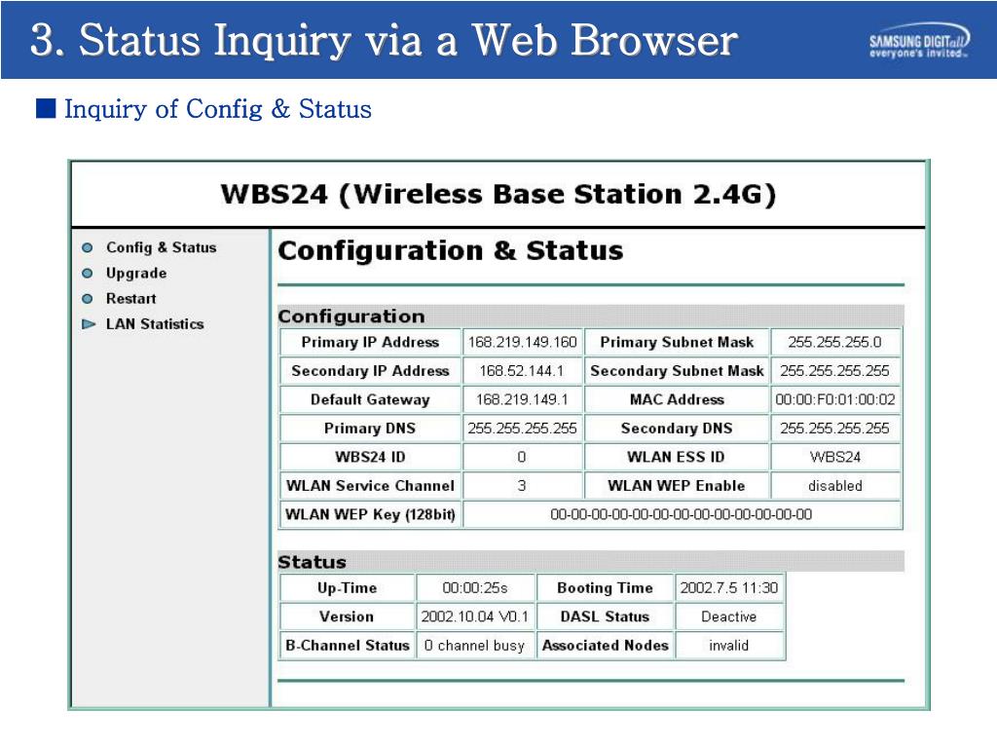Click the Associated Nodes label
The height and width of the screenshot is (748, 997).
(606, 645)
